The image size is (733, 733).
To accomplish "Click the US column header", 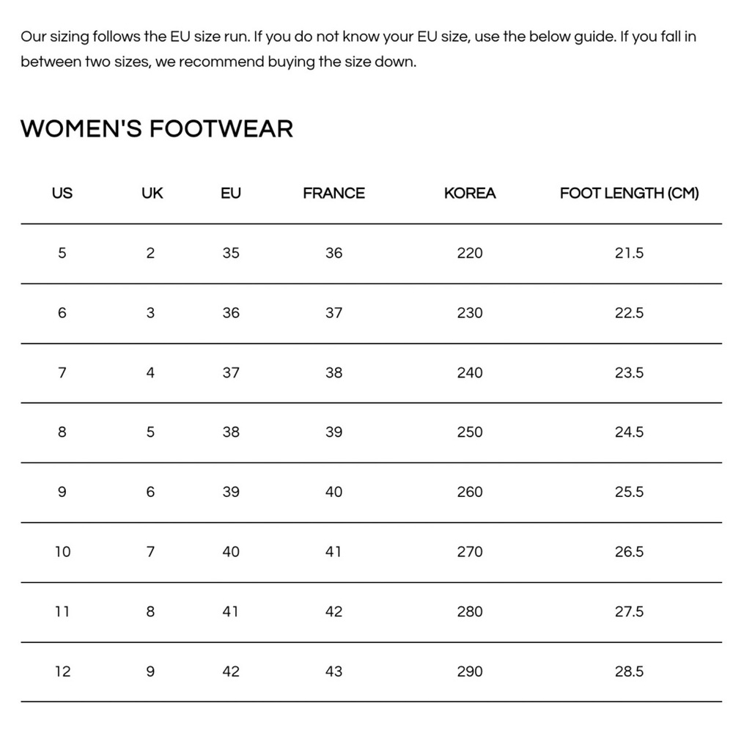I will coord(62,194).
